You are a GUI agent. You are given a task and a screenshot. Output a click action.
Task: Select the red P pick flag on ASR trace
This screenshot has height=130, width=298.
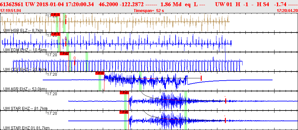[100, 73]
